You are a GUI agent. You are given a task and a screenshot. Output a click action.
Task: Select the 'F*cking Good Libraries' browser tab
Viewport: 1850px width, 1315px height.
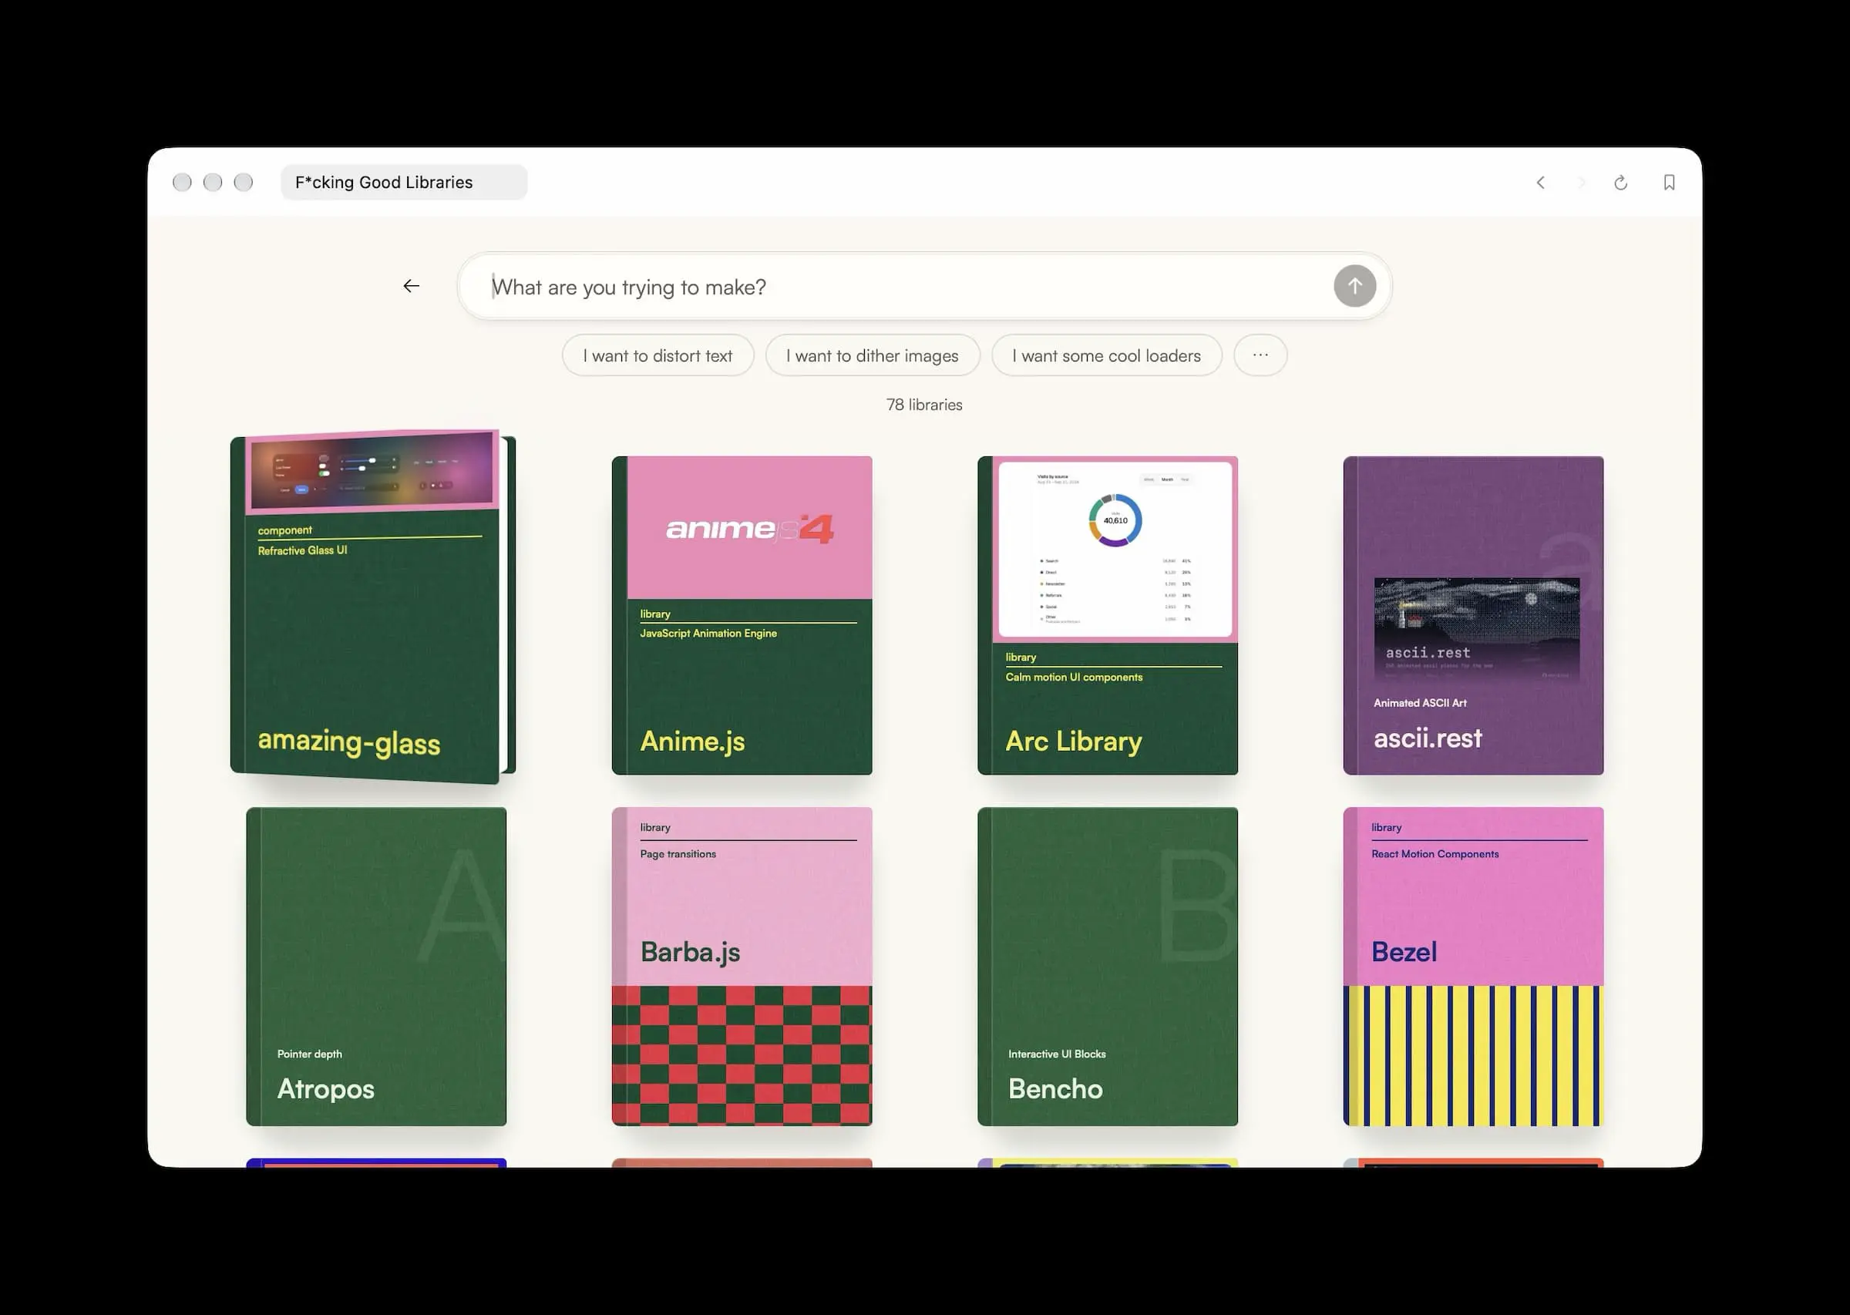(404, 182)
